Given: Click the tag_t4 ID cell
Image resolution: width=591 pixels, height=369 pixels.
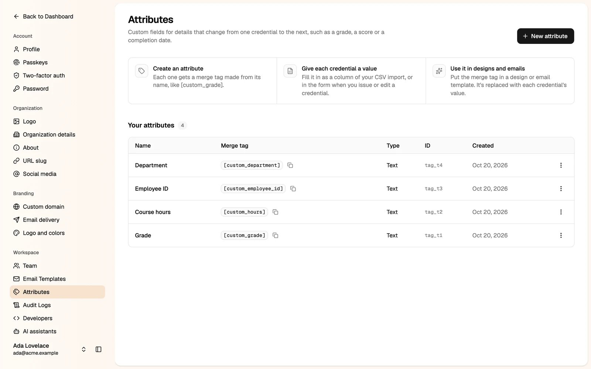Looking at the screenshot, I should click(434, 165).
